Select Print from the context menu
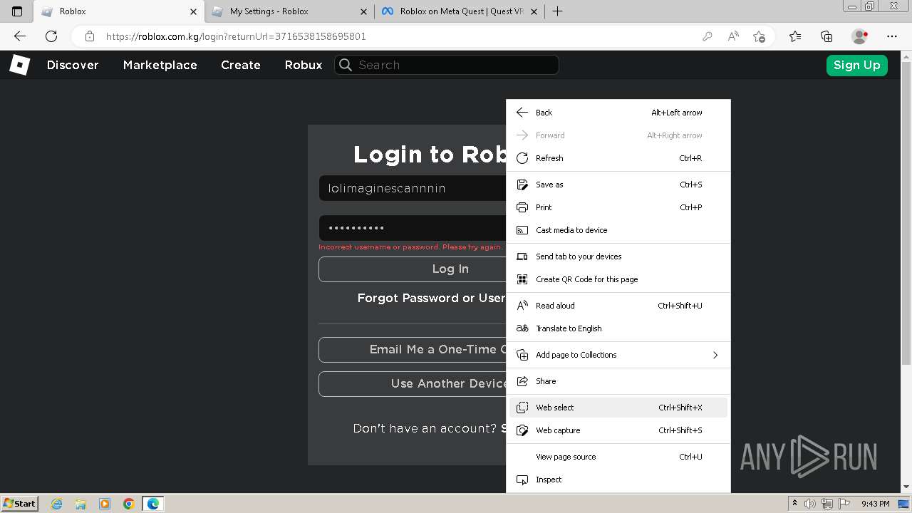The width and height of the screenshot is (912, 513). 618,207
